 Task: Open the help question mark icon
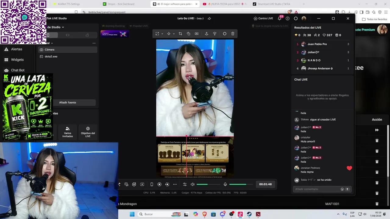coord(287,19)
